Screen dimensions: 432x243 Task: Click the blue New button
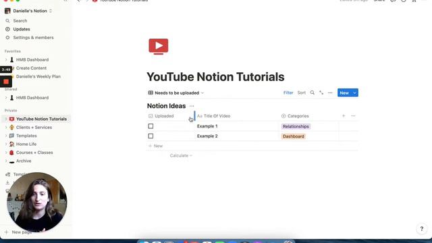[x=344, y=93]
